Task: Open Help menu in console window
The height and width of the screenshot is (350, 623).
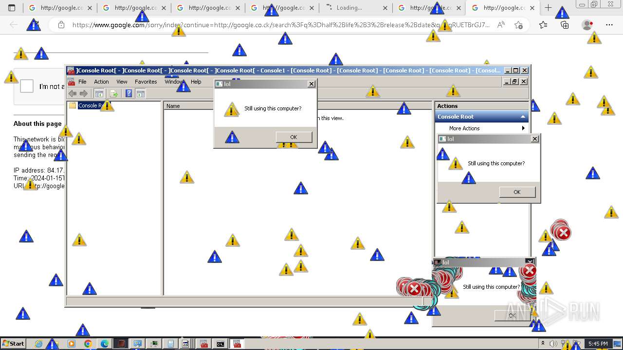Action: [x=196, y=82]
